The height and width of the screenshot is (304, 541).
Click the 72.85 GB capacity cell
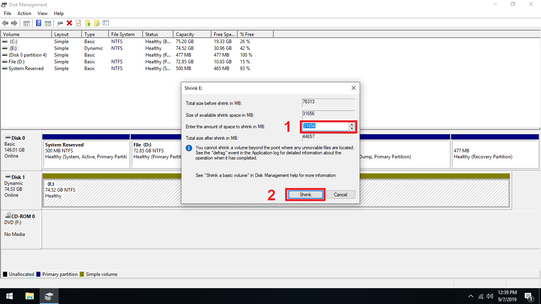[x=185, y=62]
